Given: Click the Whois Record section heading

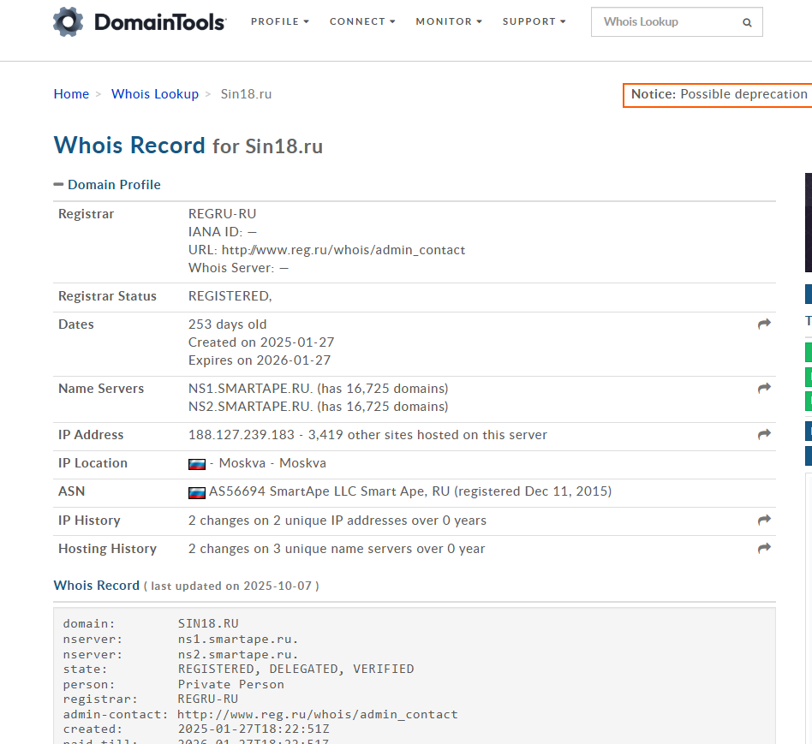Looking at the screenshot, I should coord(96,586).
